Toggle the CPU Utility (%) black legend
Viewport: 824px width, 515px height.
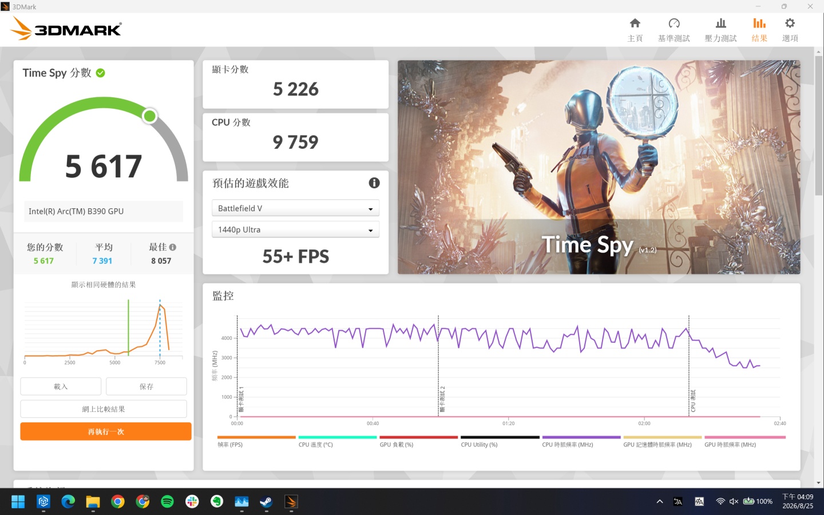tap(500, 441)
